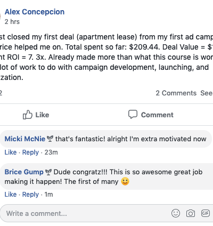Image resolution: width=213 pixels, height=226 pixels.
Task: Open the 23m timestamp on Micki's comment
Action: pos(51,152)
